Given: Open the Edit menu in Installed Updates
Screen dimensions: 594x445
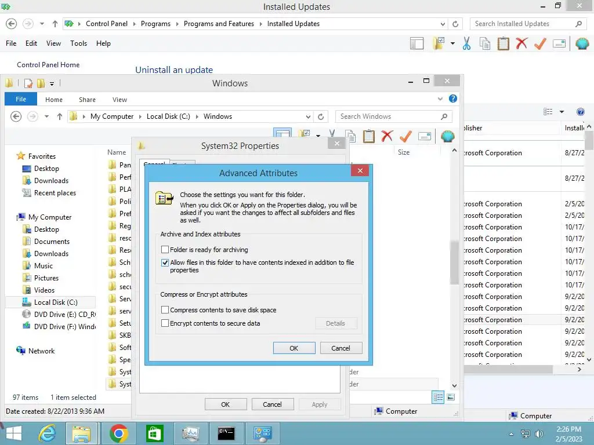Looking at the screenshot, I should pyautogui.click(x=31, y=43).
